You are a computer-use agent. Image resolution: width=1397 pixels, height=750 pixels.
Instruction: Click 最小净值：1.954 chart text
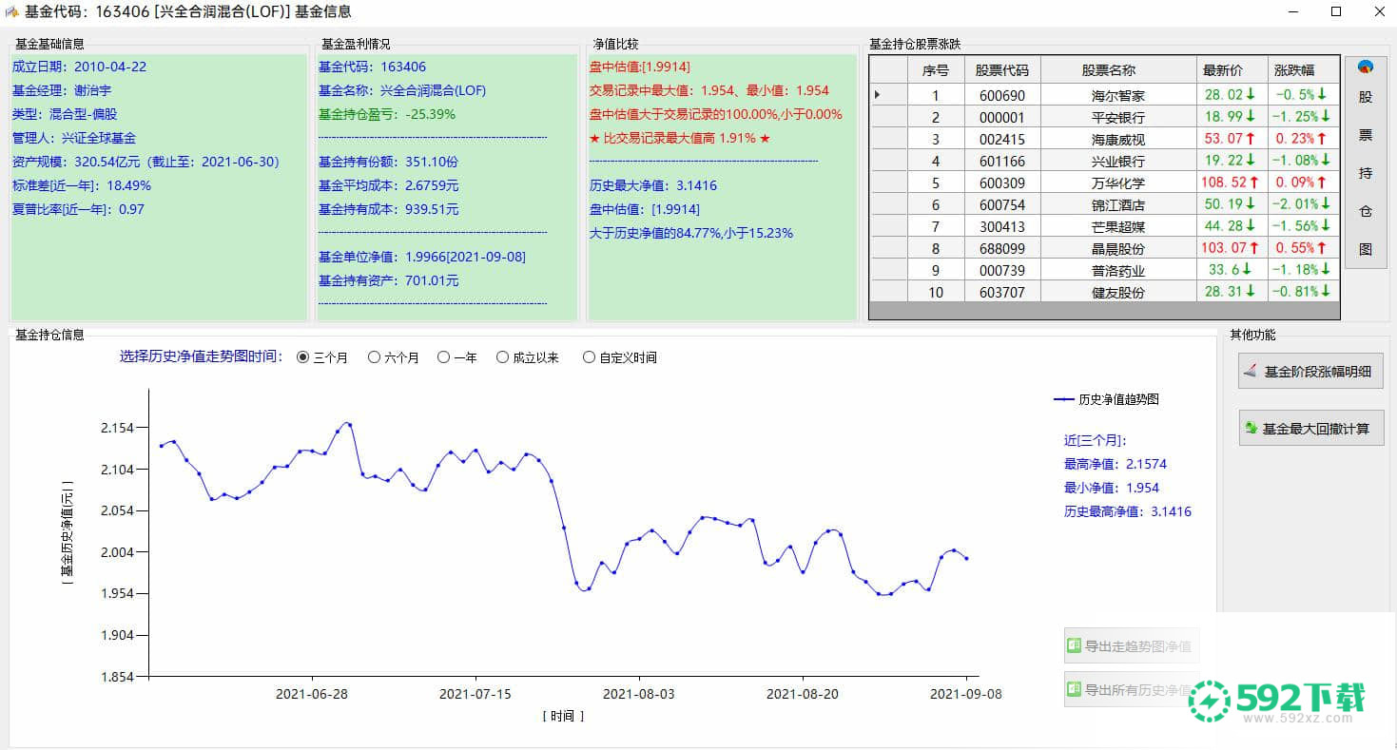pyautogui.click(x=1112, y=488)
